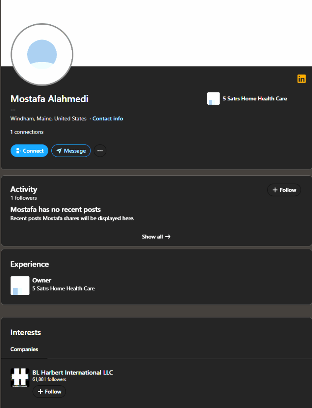
Task: Click the 1 connections text
Action: coord(27,132)
